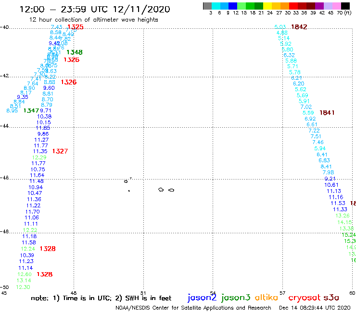Viewport: 356px width, 312px height.
Task: Click the elongated island outline right of the islands
Action: (171, 190)
